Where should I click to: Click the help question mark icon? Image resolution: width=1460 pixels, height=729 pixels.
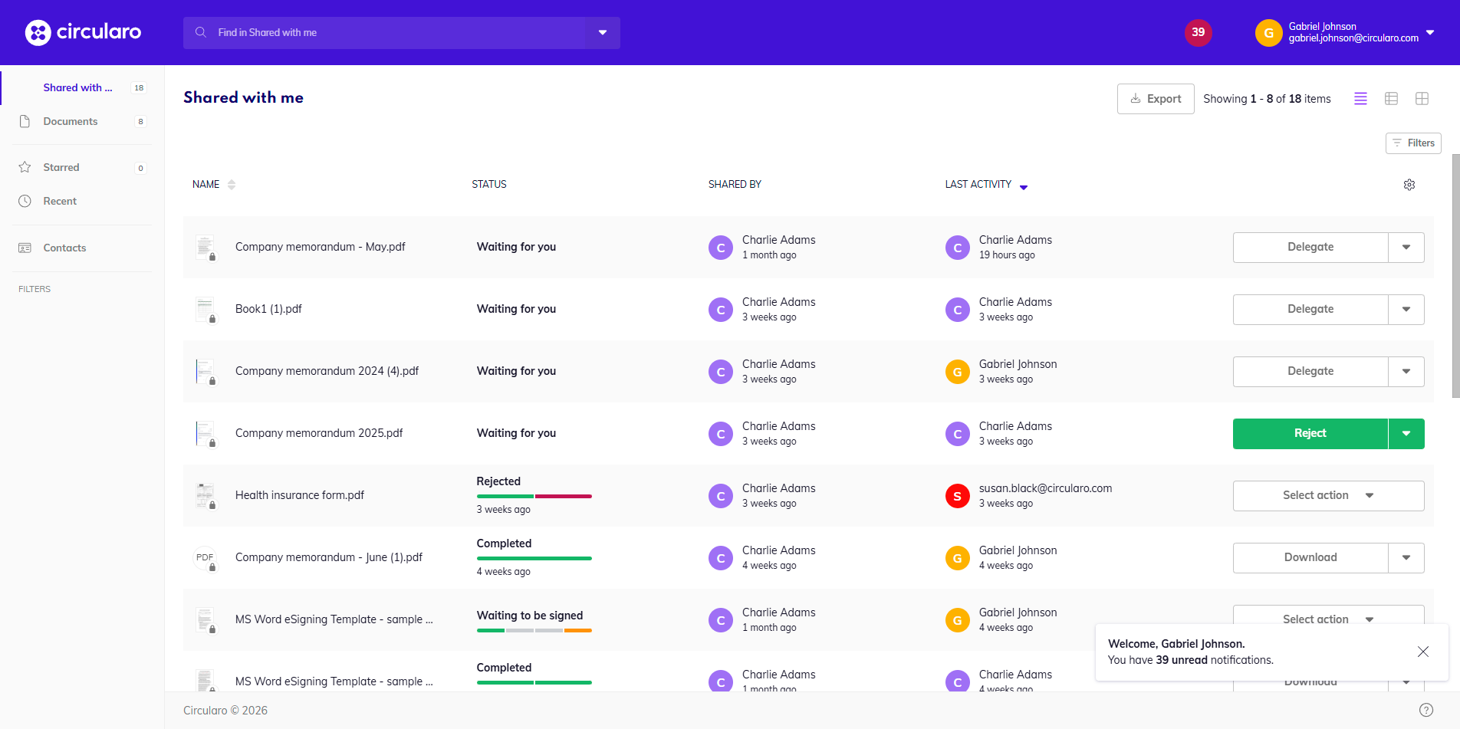(1425, 710)
